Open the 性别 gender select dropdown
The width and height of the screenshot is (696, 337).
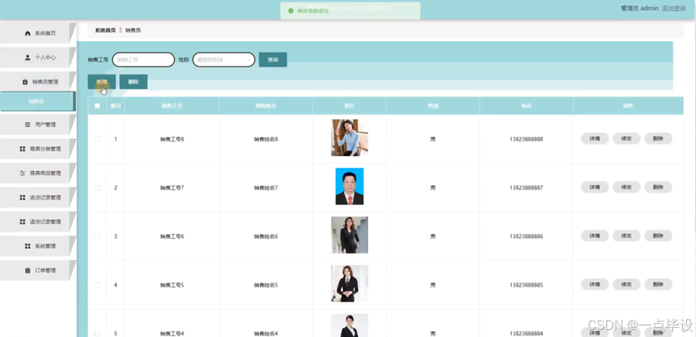tap(223, 60)
